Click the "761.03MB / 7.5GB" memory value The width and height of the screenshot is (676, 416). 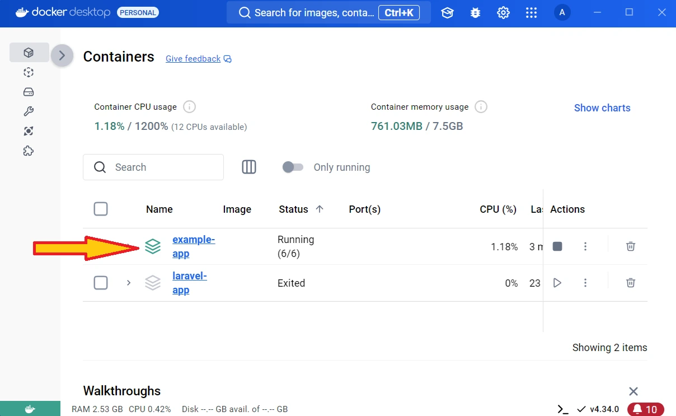click(417, 126)
